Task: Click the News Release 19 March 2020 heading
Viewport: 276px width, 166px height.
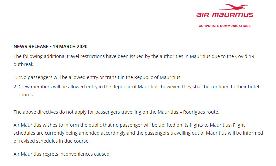Action: coord(51,46)
